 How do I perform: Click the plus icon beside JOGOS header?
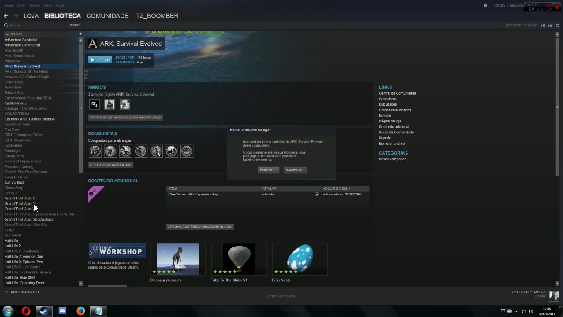click(80, 34)
